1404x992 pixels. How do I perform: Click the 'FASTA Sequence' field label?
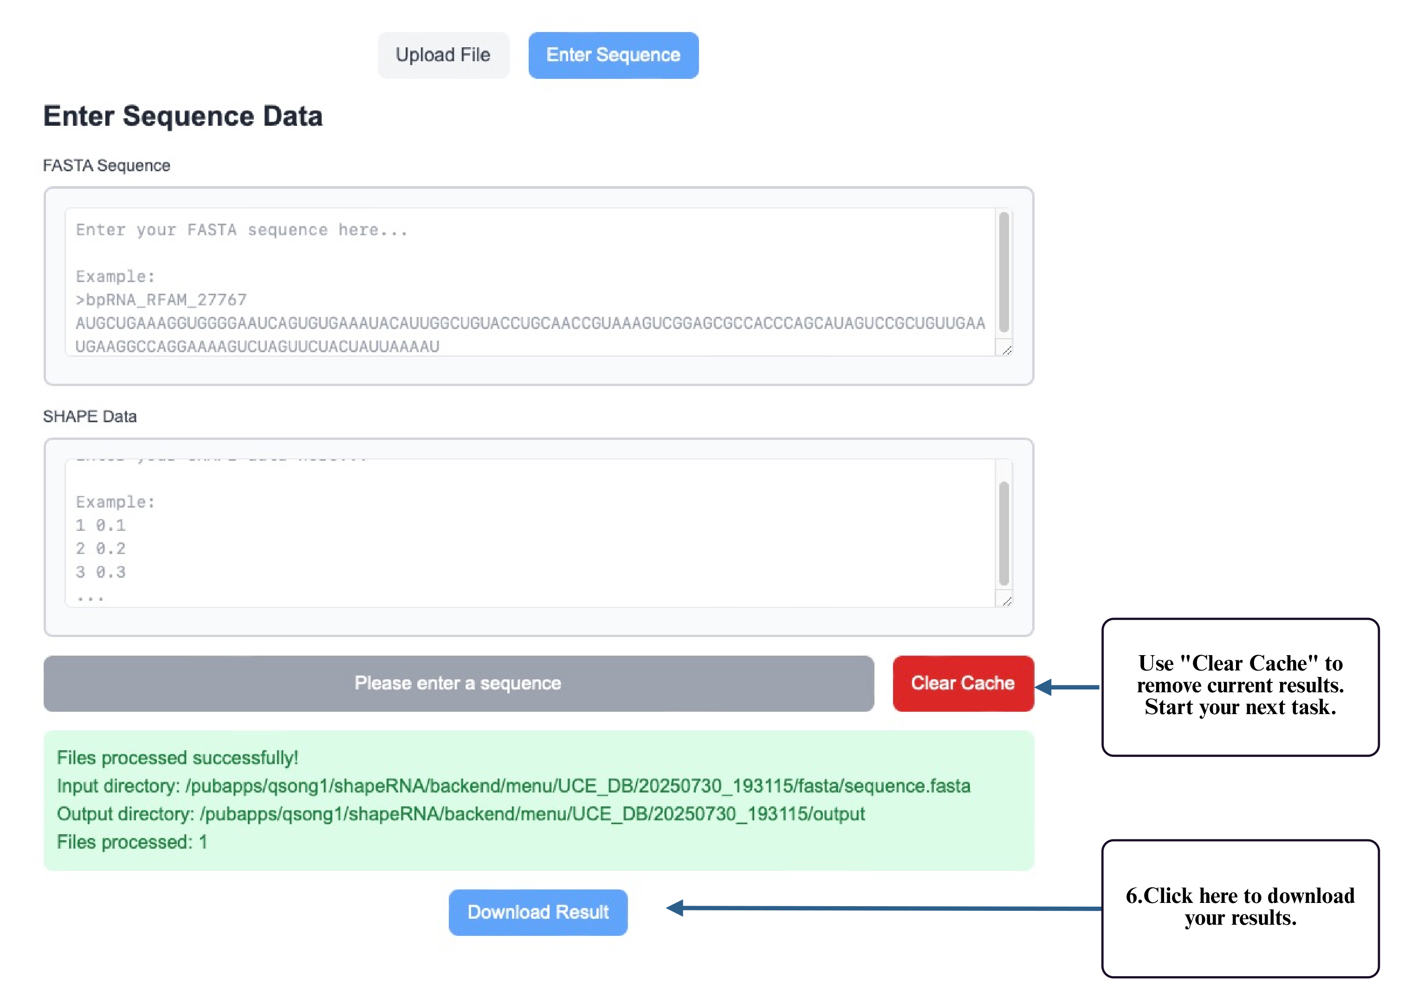106,166
